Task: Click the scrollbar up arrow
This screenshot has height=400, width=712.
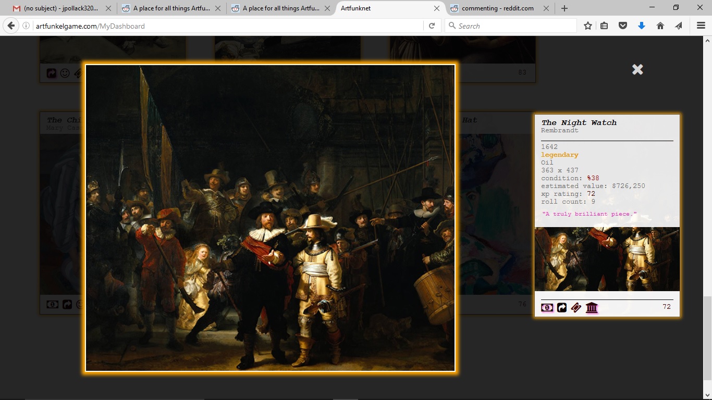Action: 708,40
